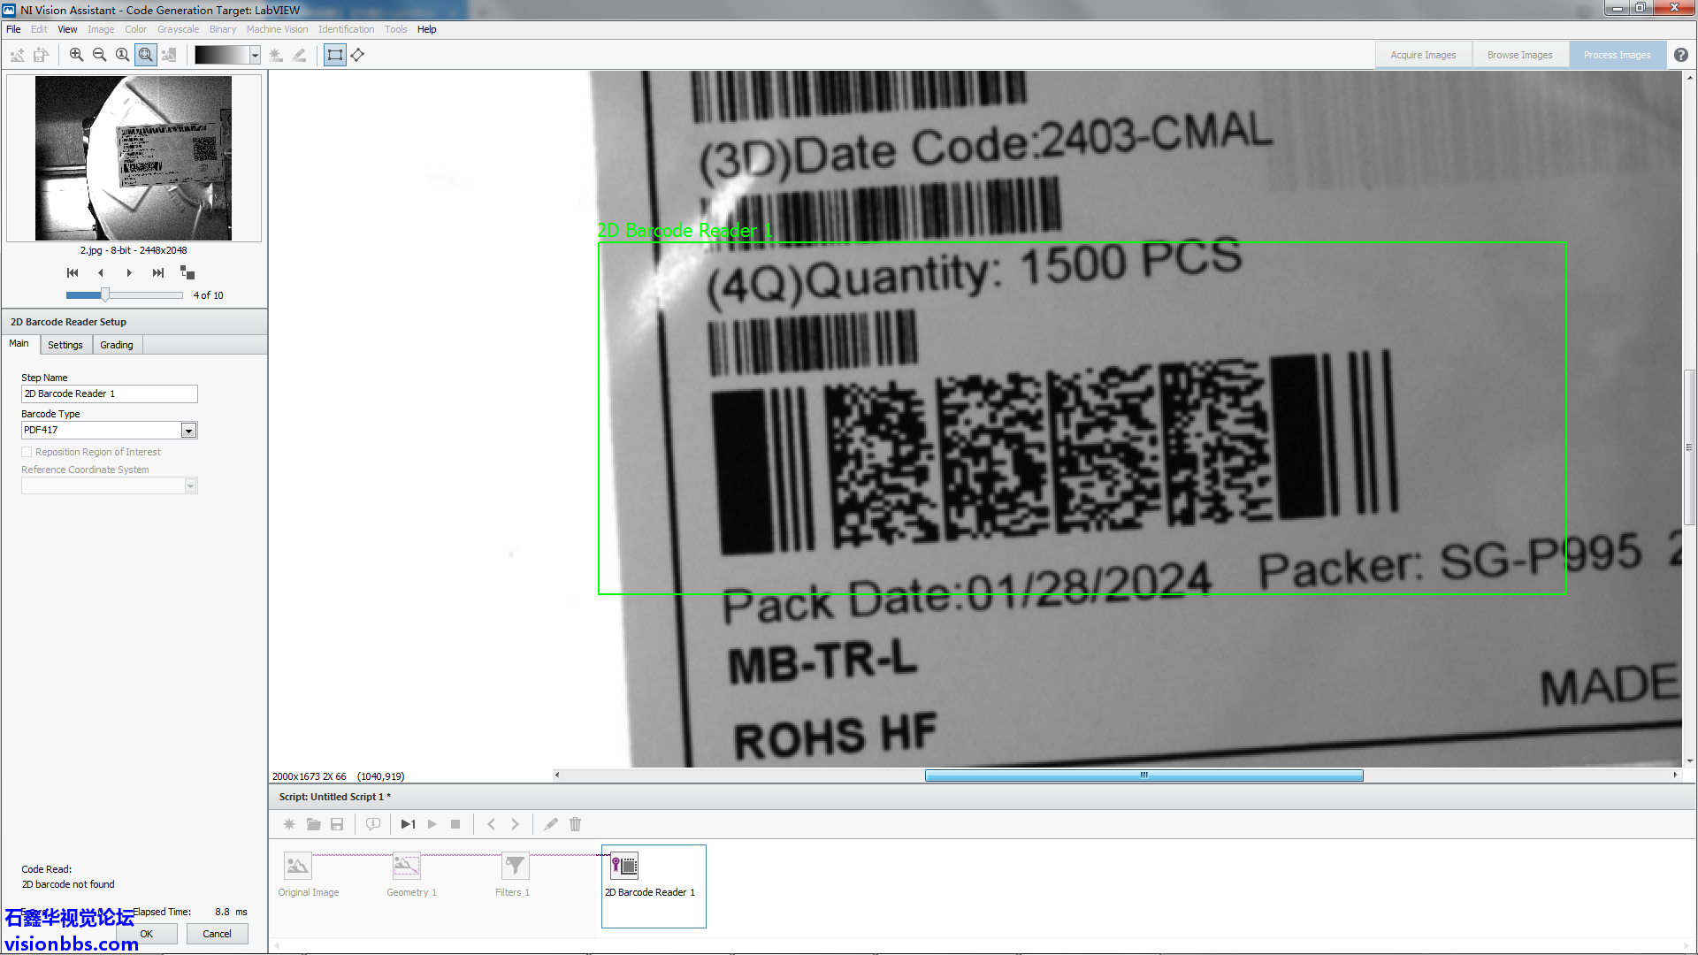
Task: Click the grayscale gradient palette swatch
Action: click(x=222, y=55)
